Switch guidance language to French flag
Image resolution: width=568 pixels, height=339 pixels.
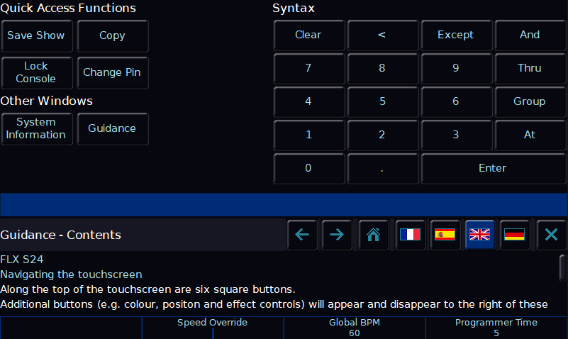(x=410, y=235)
